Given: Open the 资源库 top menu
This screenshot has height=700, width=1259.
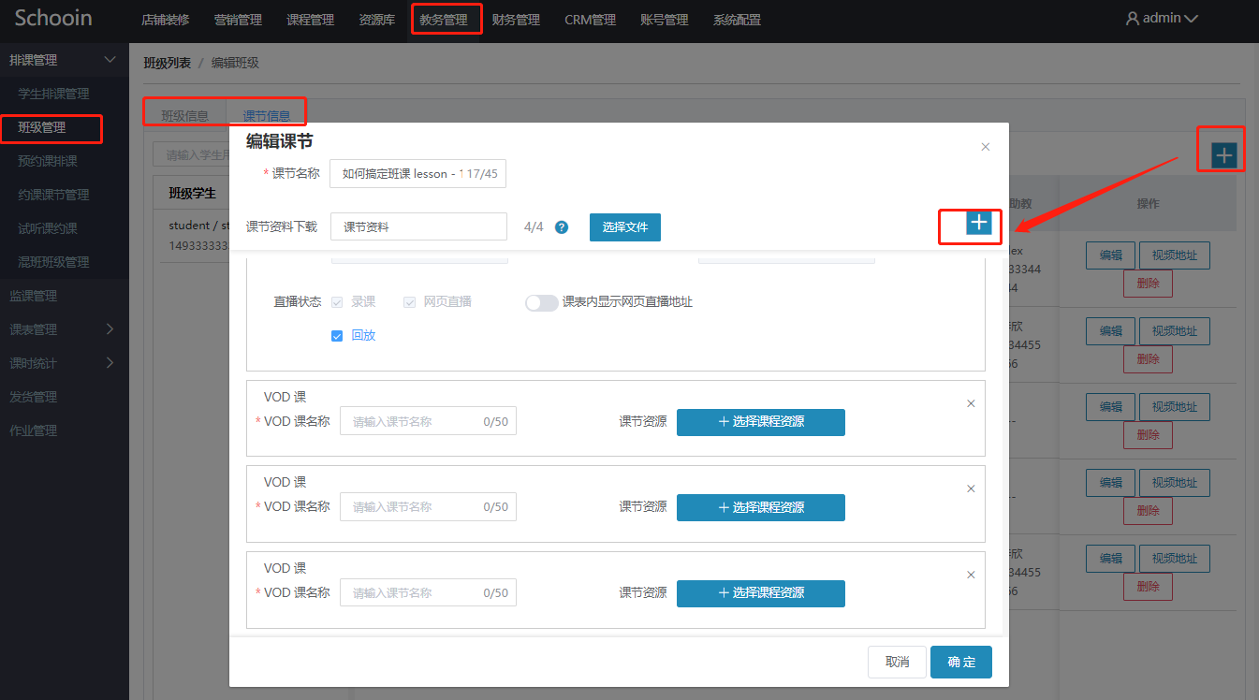Looking at the screenshot, I should click(x=376, y=20).
